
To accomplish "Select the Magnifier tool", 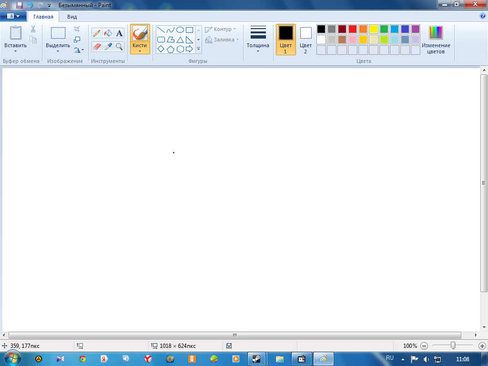I will point(119,47).
